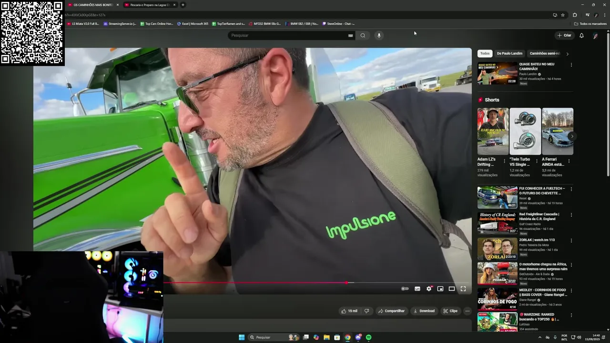Screen dimensions: 610x343
Task: Enter fullscreen video mode
Action: point(463,289)
